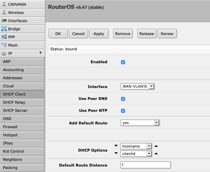The image size is (210, 172).
Task: Click the Remove button
Action: click(123, 34)
